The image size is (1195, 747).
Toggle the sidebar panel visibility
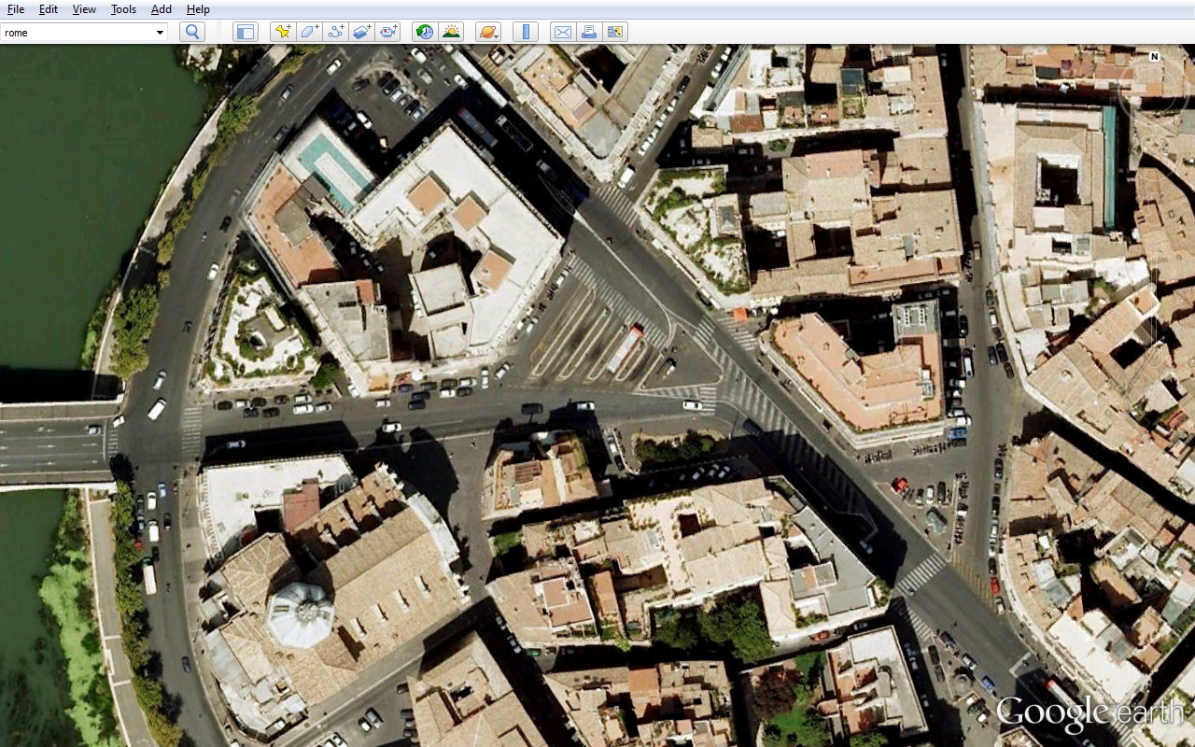246,32
